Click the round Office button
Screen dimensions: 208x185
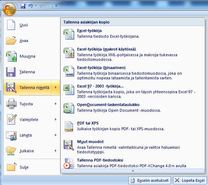pos(9,10)
